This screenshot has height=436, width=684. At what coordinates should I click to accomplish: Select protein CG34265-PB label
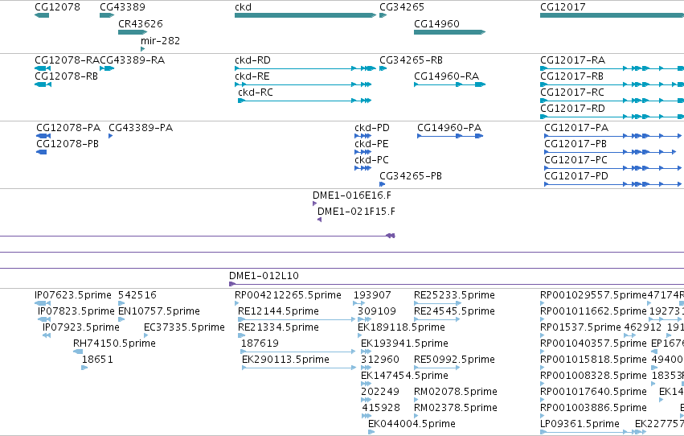click(411, 176)
